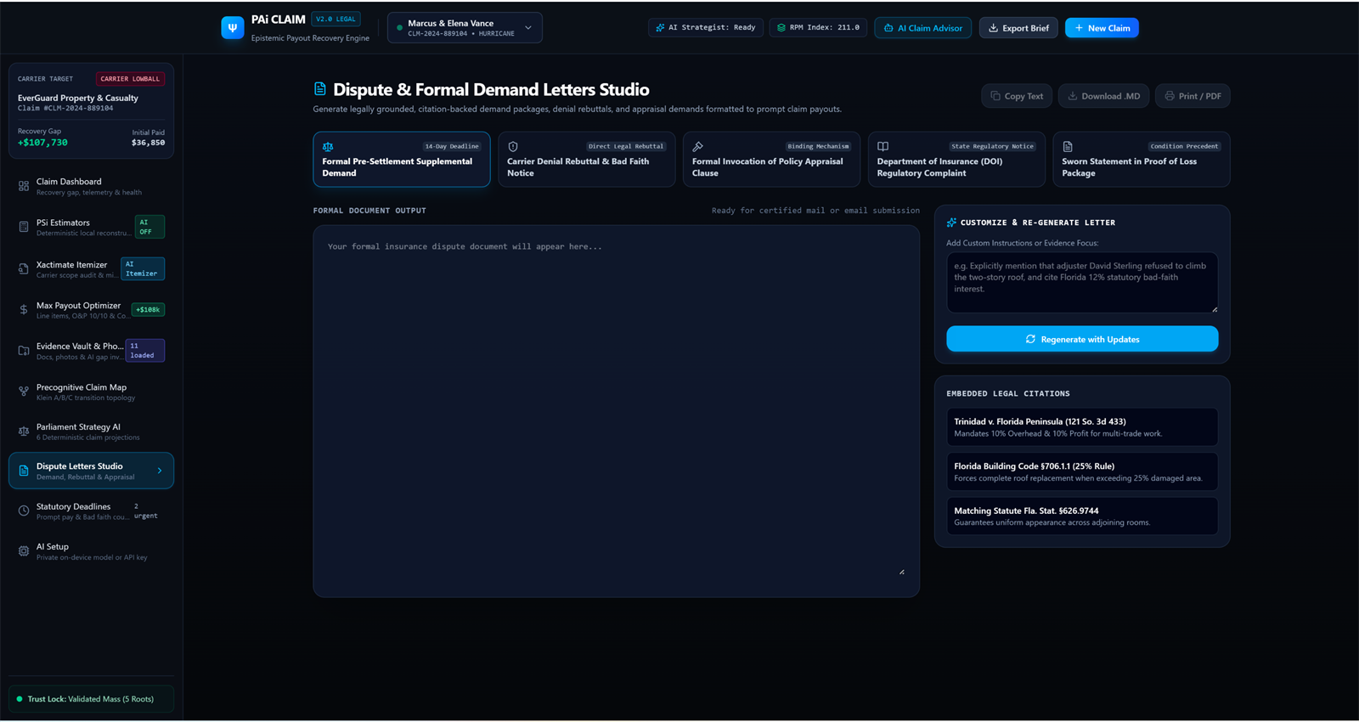Expand Dispute Letters Studio chevron arrow

pyautogui.click(x=160, y=471)
